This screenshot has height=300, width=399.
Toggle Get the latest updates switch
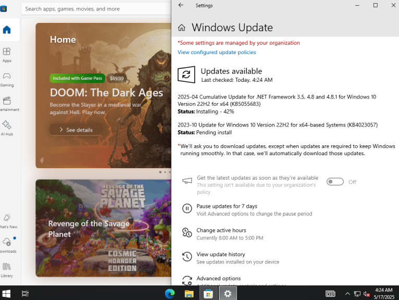pyautogui.click(x=335, y=182)
